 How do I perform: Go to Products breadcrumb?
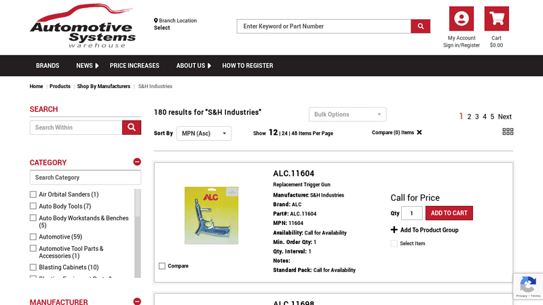[x=60, y=86]
